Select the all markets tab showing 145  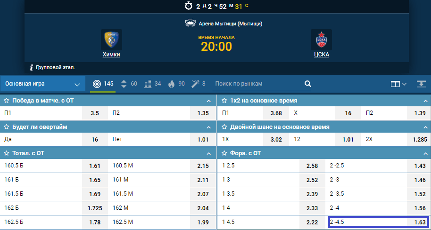[103, 84]
